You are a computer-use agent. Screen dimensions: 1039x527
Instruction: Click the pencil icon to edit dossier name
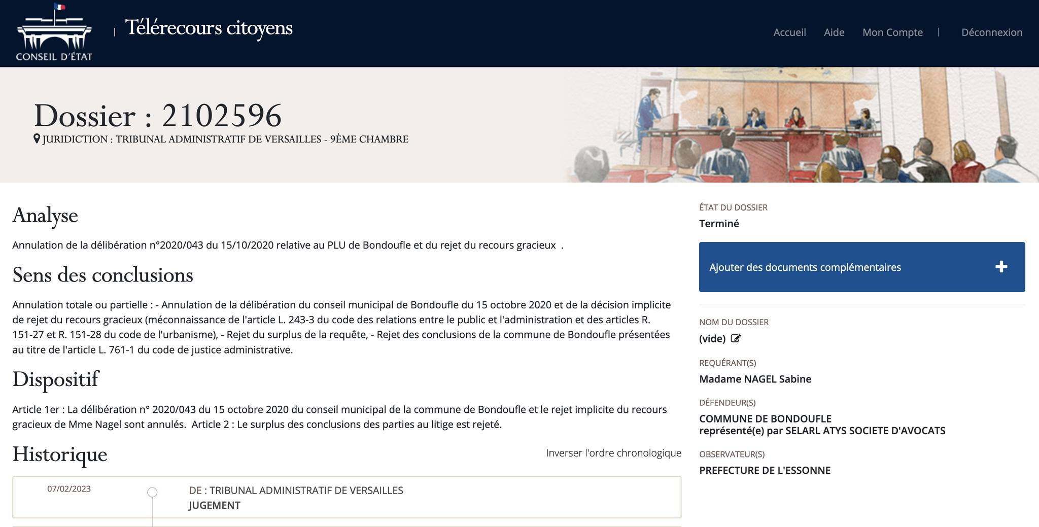click(x=735, y=339)
